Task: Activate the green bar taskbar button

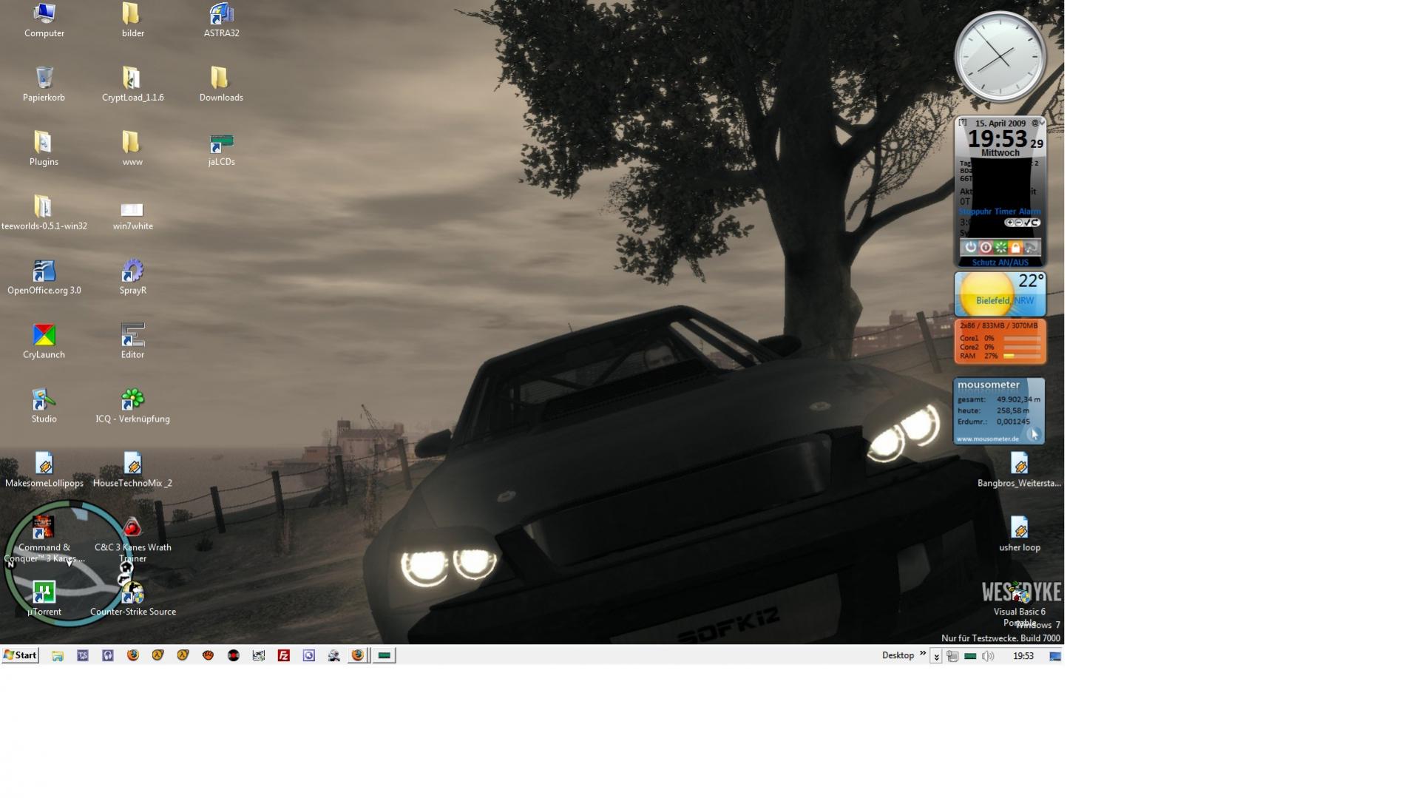Action: click(384, 655)
